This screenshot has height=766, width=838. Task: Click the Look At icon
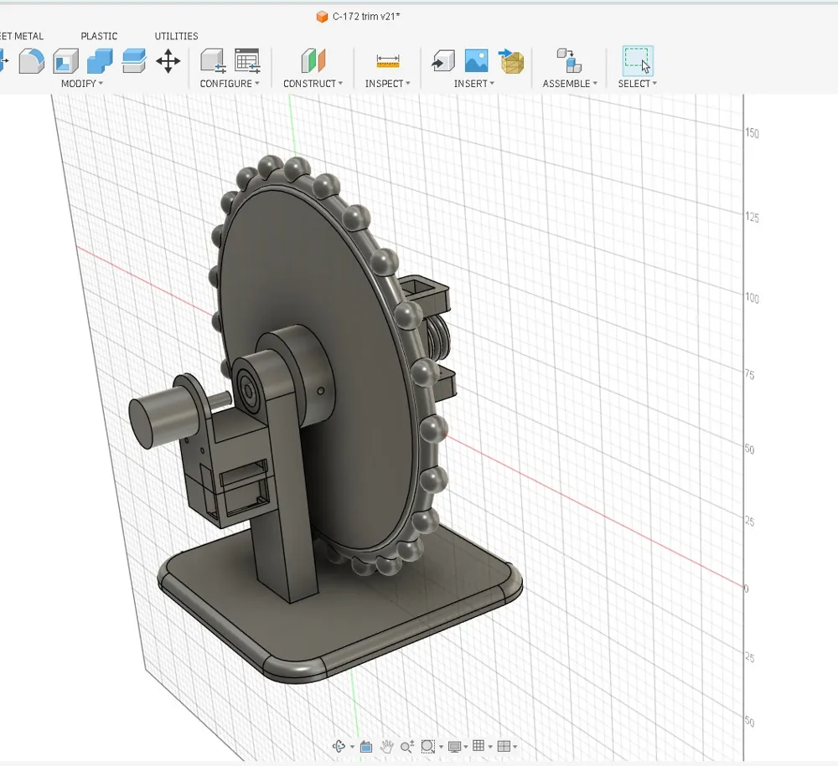pyautogui.click(x=366, y=746)
